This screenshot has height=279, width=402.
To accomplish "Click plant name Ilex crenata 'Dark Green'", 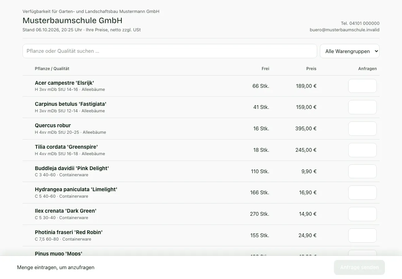I will (x=66, y=211).
